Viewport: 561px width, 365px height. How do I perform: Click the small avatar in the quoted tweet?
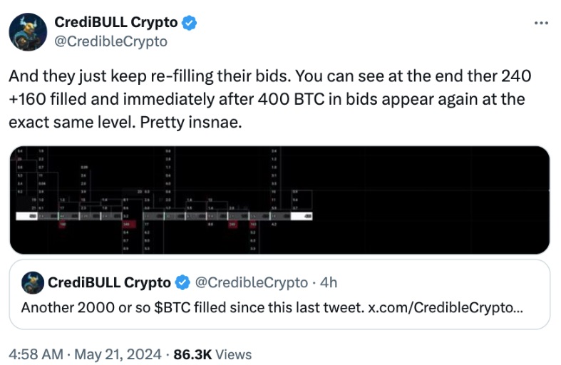coord(33,282)
